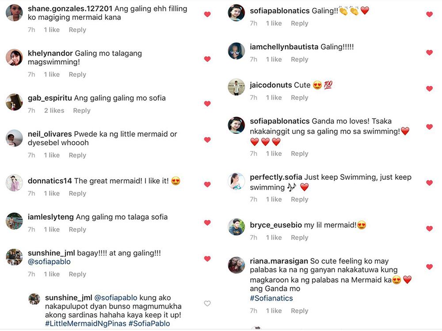Open khelynandor's profile avatar
This screenshot has height=331, width=442.
click(x=14, y=57)
